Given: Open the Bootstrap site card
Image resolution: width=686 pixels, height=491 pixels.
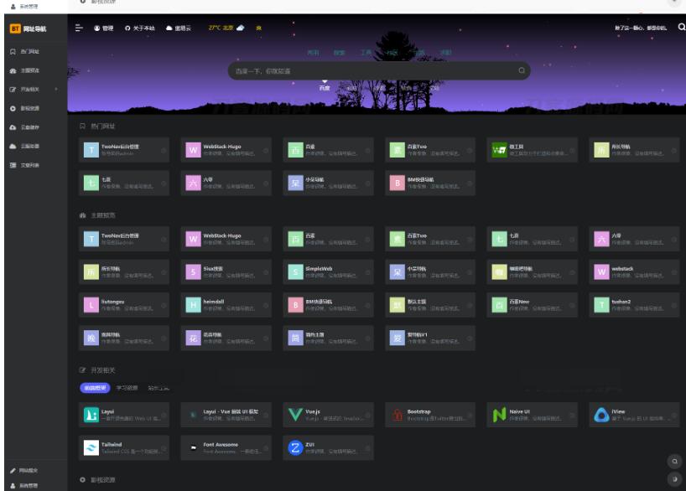Looking at the screenshot, I should coord(430,415).
